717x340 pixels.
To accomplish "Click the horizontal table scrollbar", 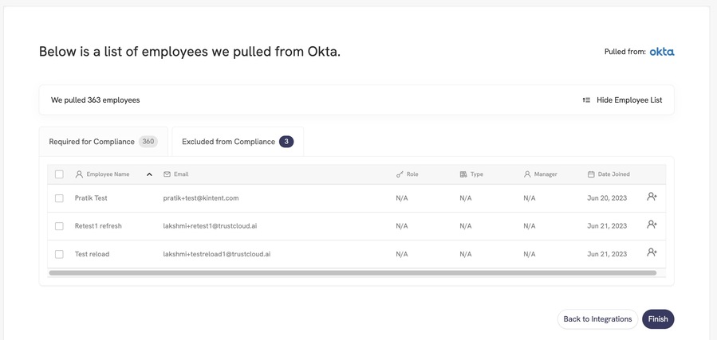I will [353, 273].
